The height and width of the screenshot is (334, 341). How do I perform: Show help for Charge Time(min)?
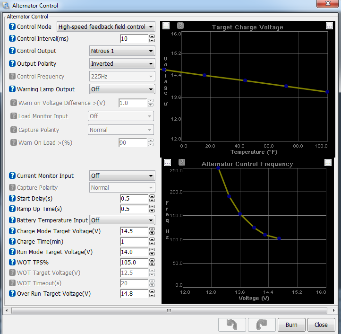tap(12, 242)
